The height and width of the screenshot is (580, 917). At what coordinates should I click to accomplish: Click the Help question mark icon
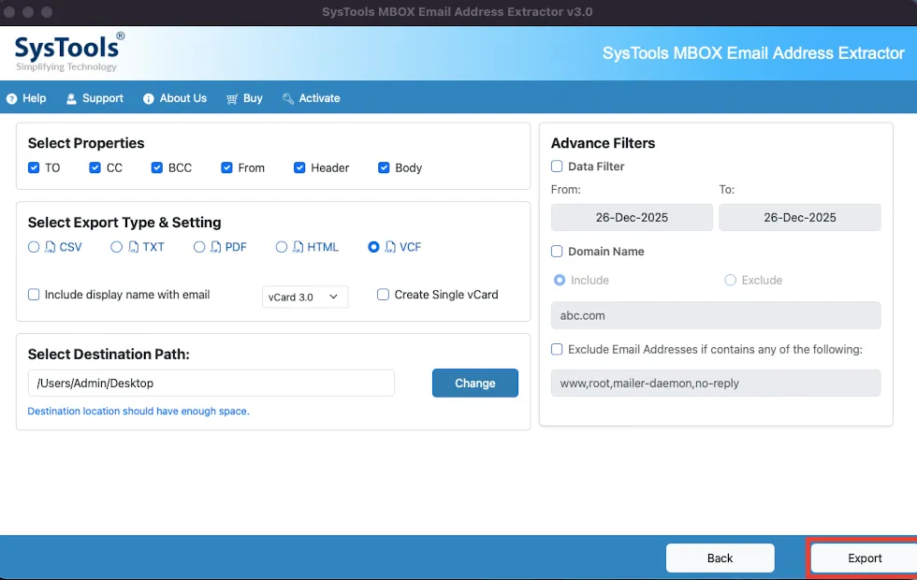pyautogui.click(x=11, y=99)
